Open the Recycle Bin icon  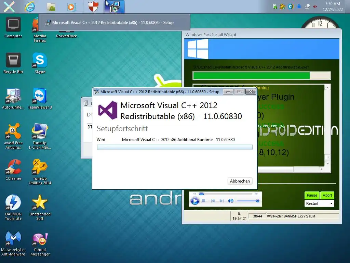pyautogui.click(x=13, y=63)
